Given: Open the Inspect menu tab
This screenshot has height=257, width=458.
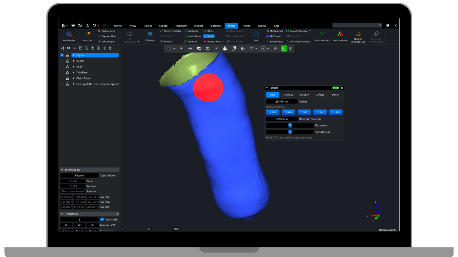Looking at the screenshot, I should point(198,26).
